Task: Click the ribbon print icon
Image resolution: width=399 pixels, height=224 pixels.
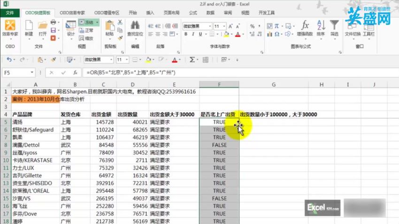Action: pyautogui.click(x=53, y=22)
